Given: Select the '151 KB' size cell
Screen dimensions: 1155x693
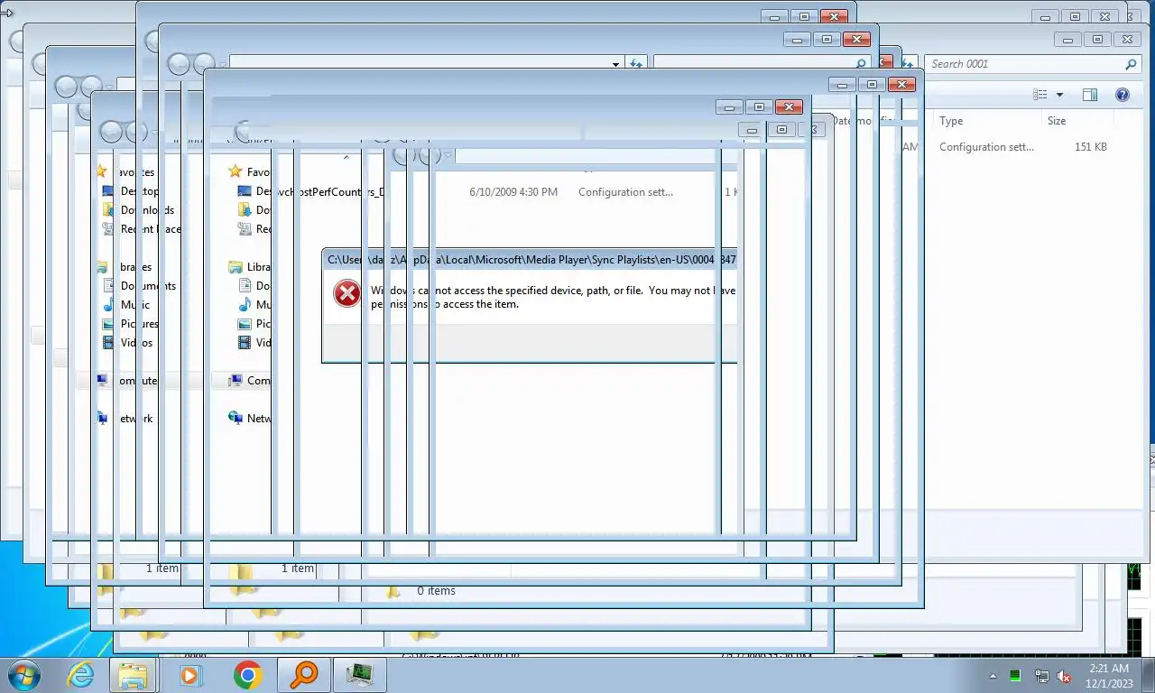Looking at the screenshot, I should 1090,147.
